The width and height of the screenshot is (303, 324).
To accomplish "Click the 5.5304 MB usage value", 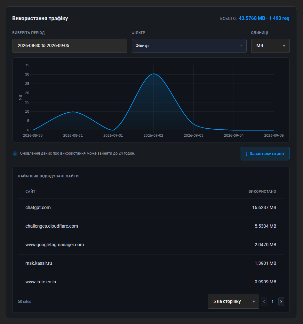I will [266, 226].
